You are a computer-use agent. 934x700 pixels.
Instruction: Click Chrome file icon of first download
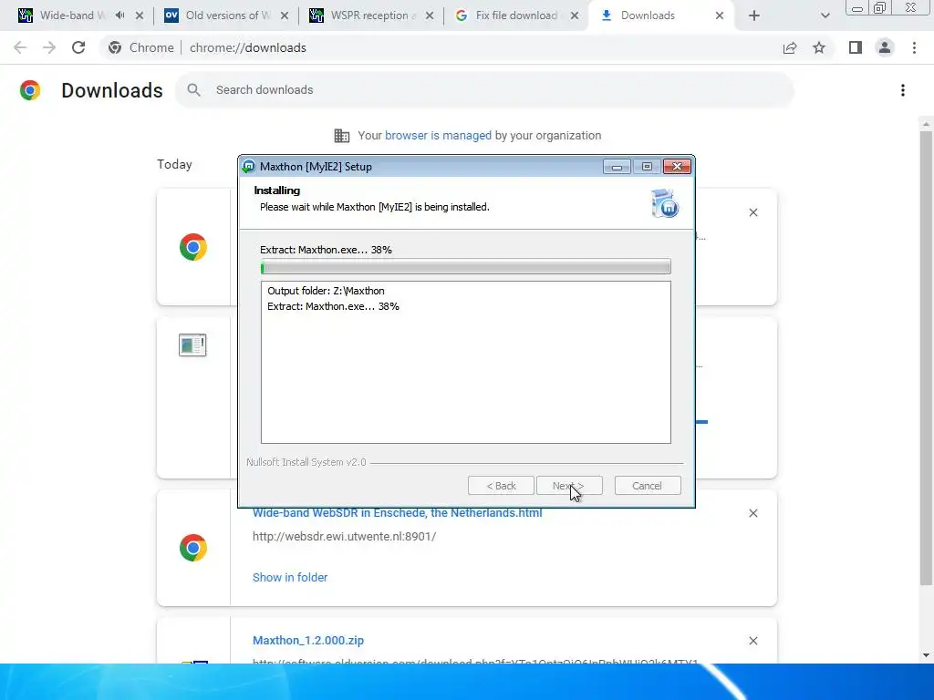193,247
